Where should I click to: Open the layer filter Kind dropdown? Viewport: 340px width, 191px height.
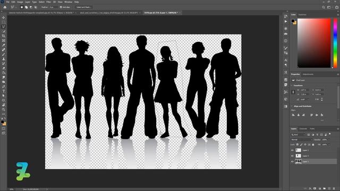click(298, 135)
